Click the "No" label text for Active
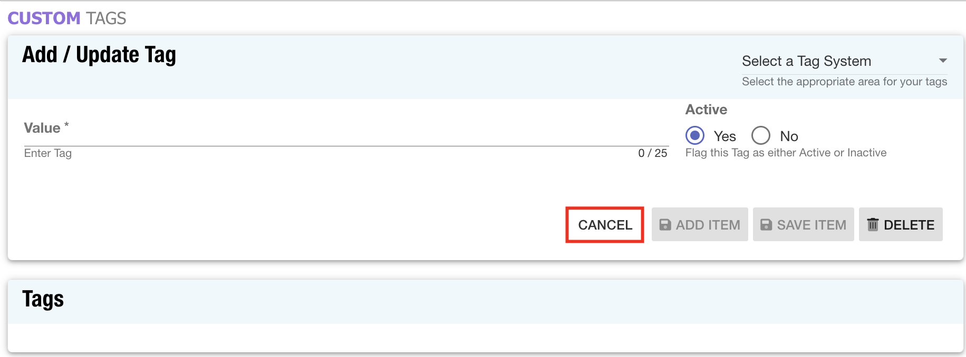The height and width of the screenshot is (357, 966). 789,136
